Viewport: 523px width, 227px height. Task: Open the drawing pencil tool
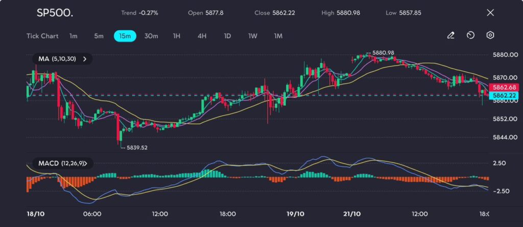click(x=450, y=36)
